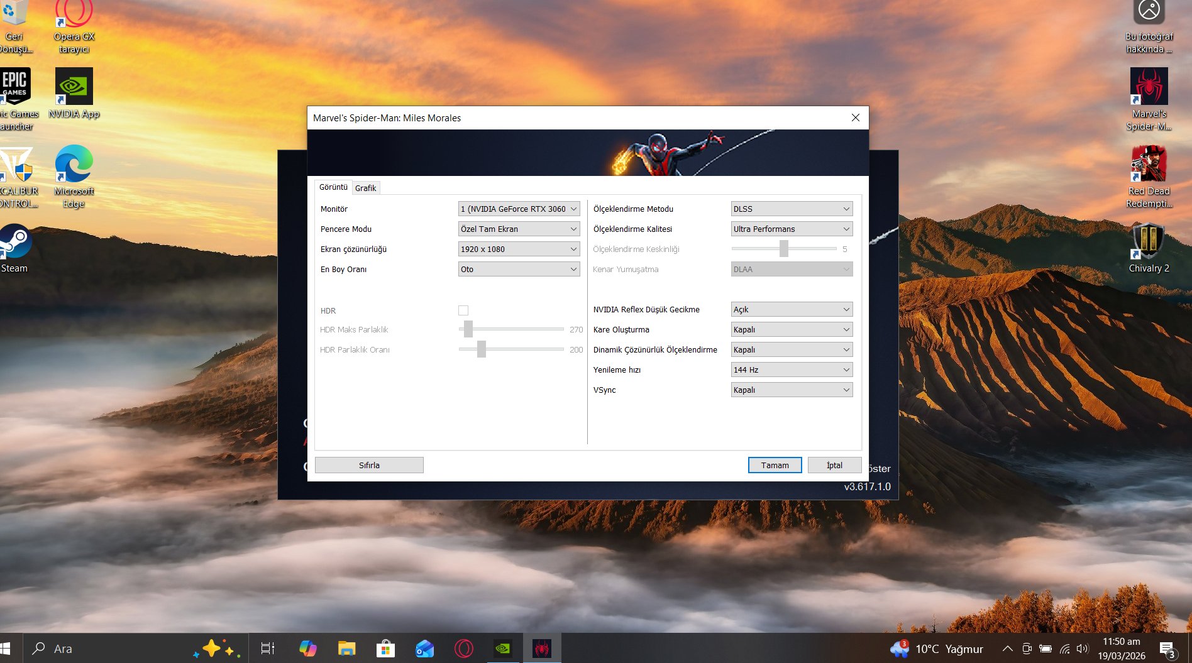Viewport: 1192px width, 663px height.
Task: Click the version text v3.617.1.0
Action: point(867,486)
